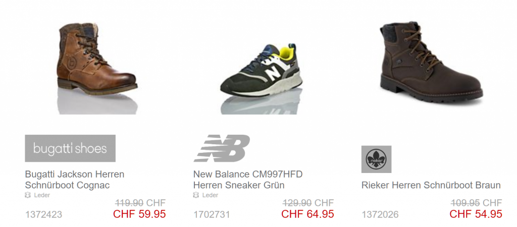Open New Balance CM997HFD Herren Sneaker title

coord(248,180)
